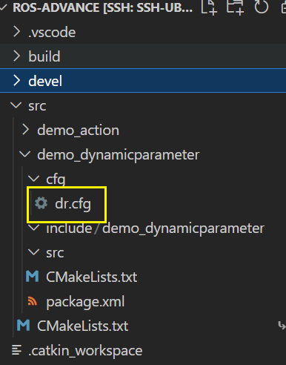Select the include/demo_dynamicparameter folder

tap(155, 228)
